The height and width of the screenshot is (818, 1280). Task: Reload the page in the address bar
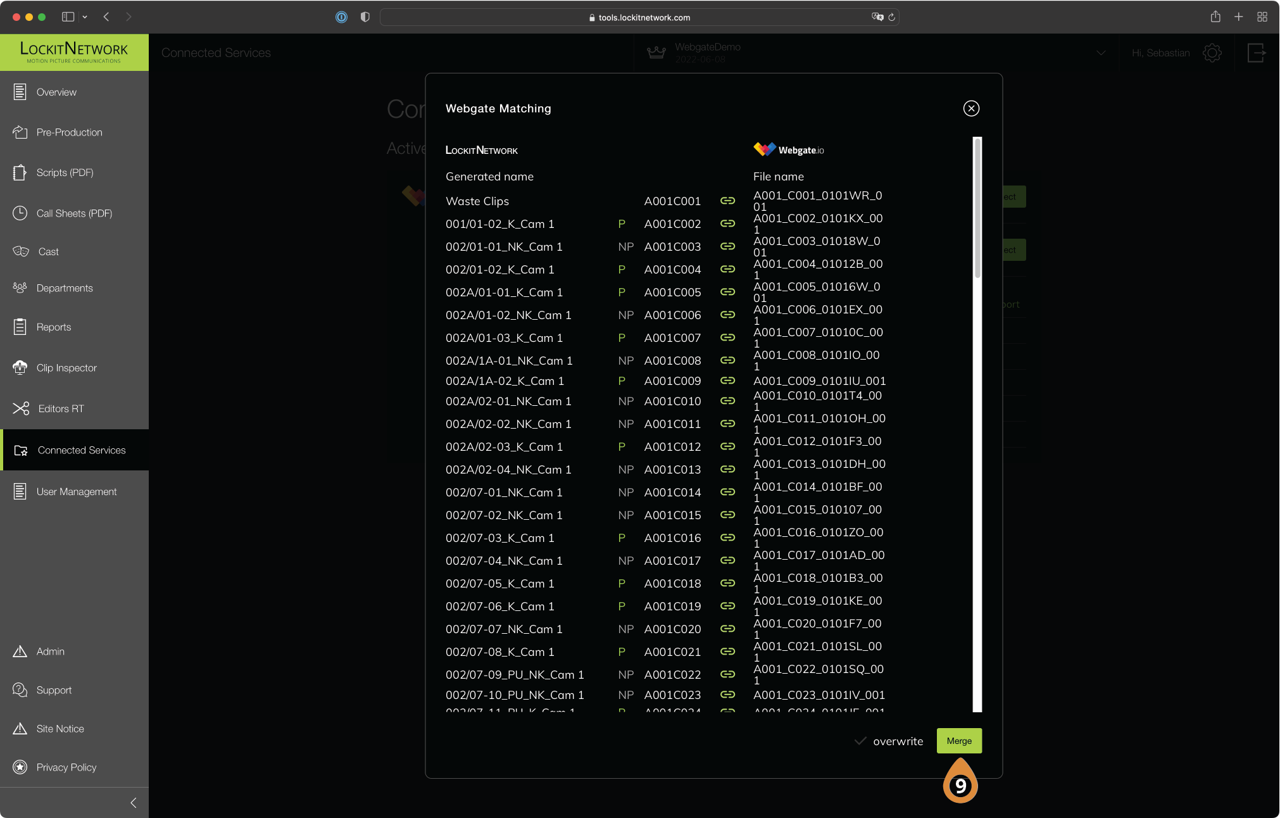[x=891, y=17]
